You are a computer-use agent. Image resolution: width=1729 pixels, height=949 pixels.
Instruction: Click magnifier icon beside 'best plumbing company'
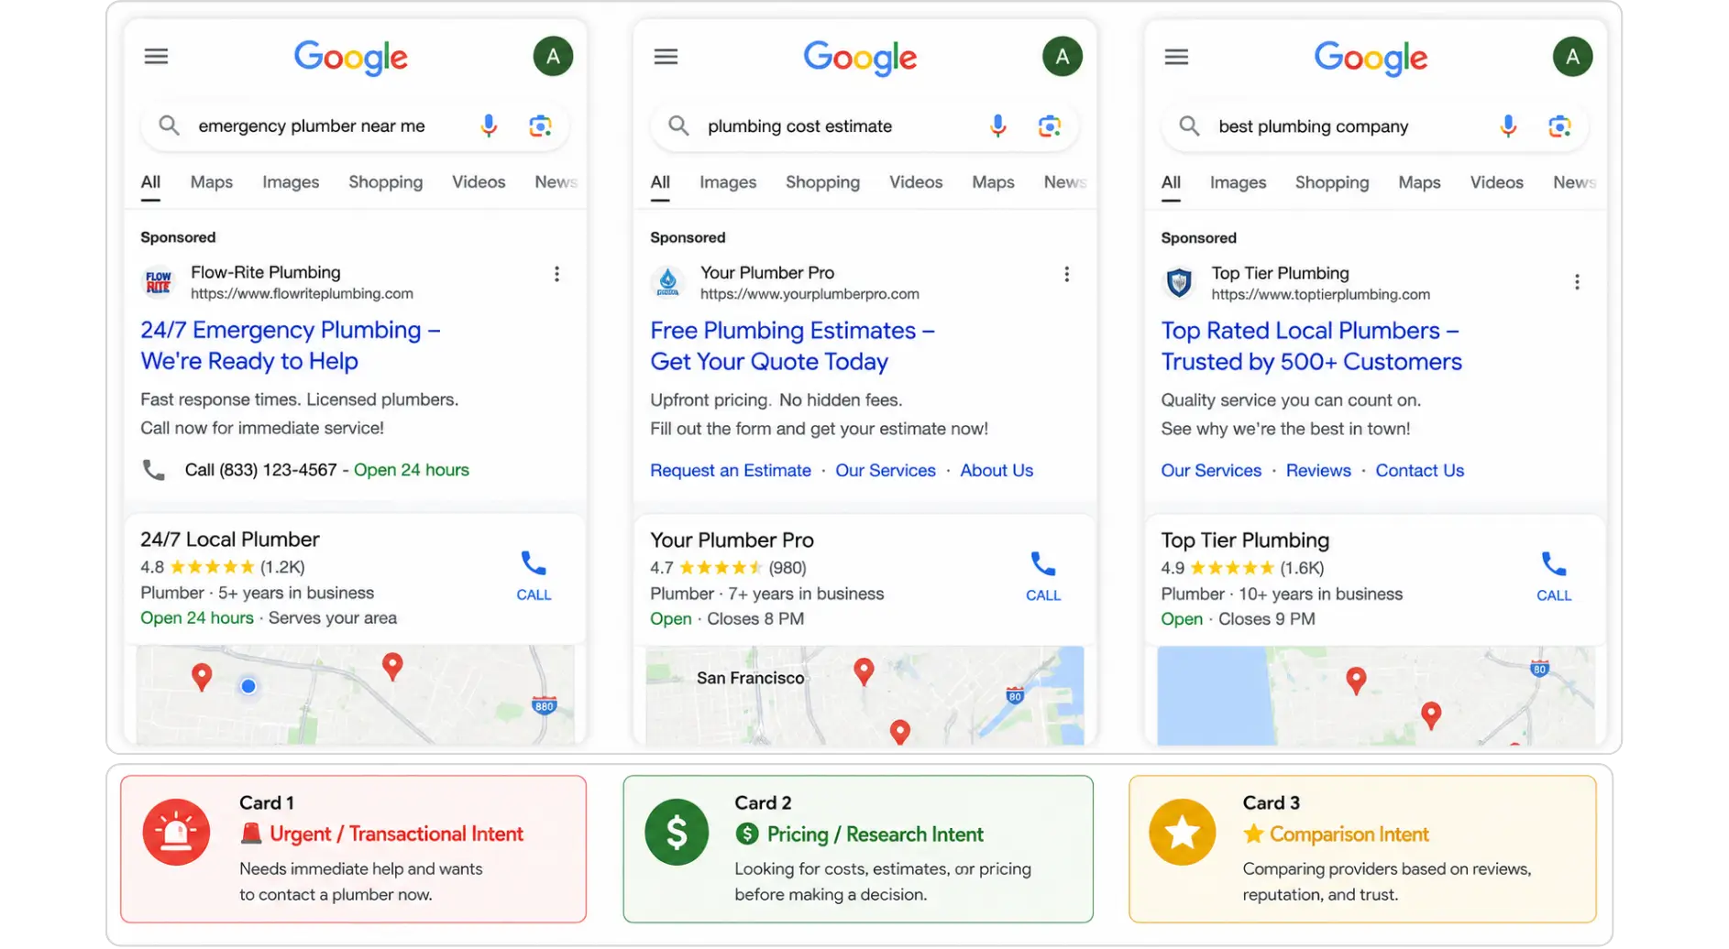[x=1189, y=125]
